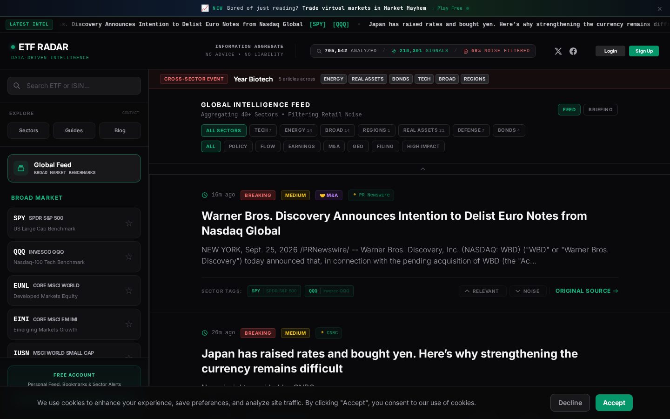
Task: Select the All Sectors filter
Action: (223, 131)
